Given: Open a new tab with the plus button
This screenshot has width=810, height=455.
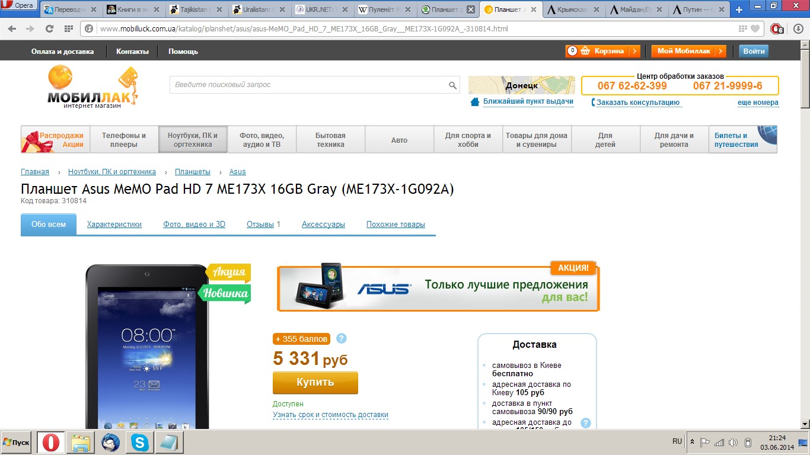Looking at the screenshot, I should (739, 9).
